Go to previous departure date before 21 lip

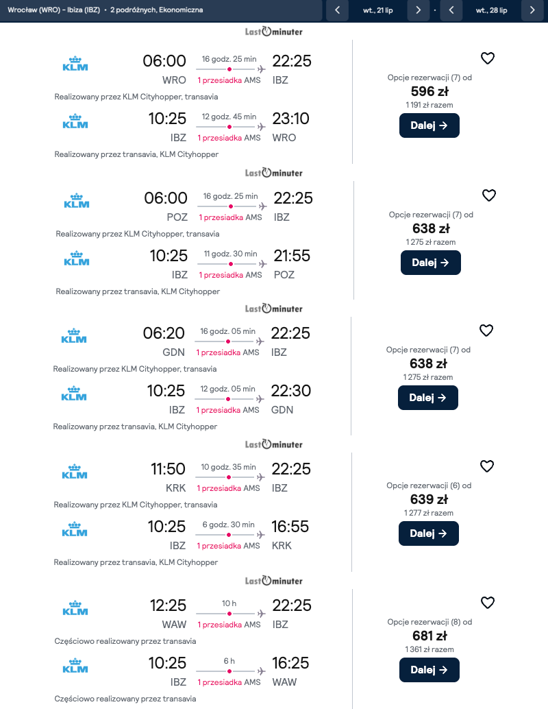click(x=337, y=10)
